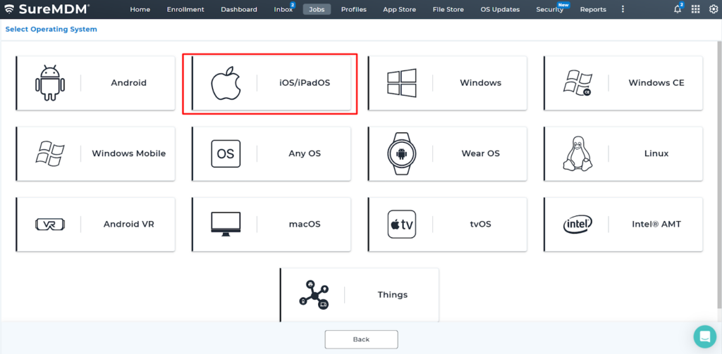Select the Android robot icon
The height and width of the screenshot is (354, 722).
[x=50, y=83]
